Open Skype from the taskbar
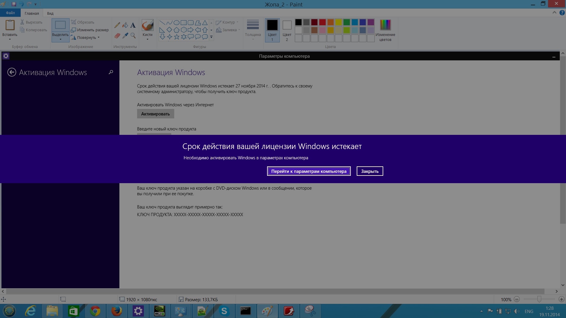This screenshot has width=566, height=318. click(x=224, y=311)
